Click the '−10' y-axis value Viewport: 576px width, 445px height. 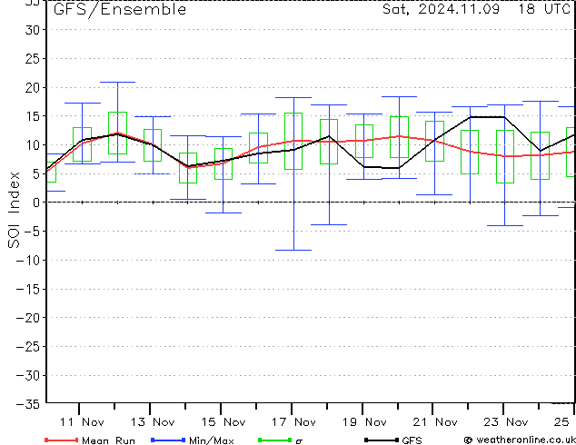click(x=27, y=260)
